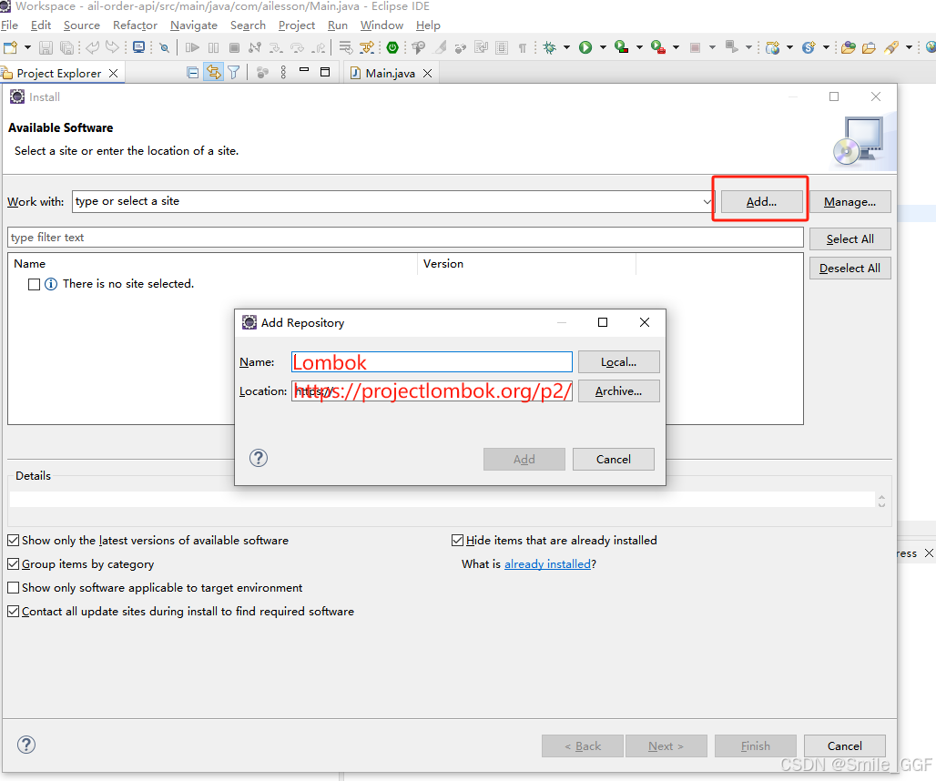Viewport: 936px width, 781px height.
Task: Open the console monitor icon in toolbar
Action: point(139,47)
